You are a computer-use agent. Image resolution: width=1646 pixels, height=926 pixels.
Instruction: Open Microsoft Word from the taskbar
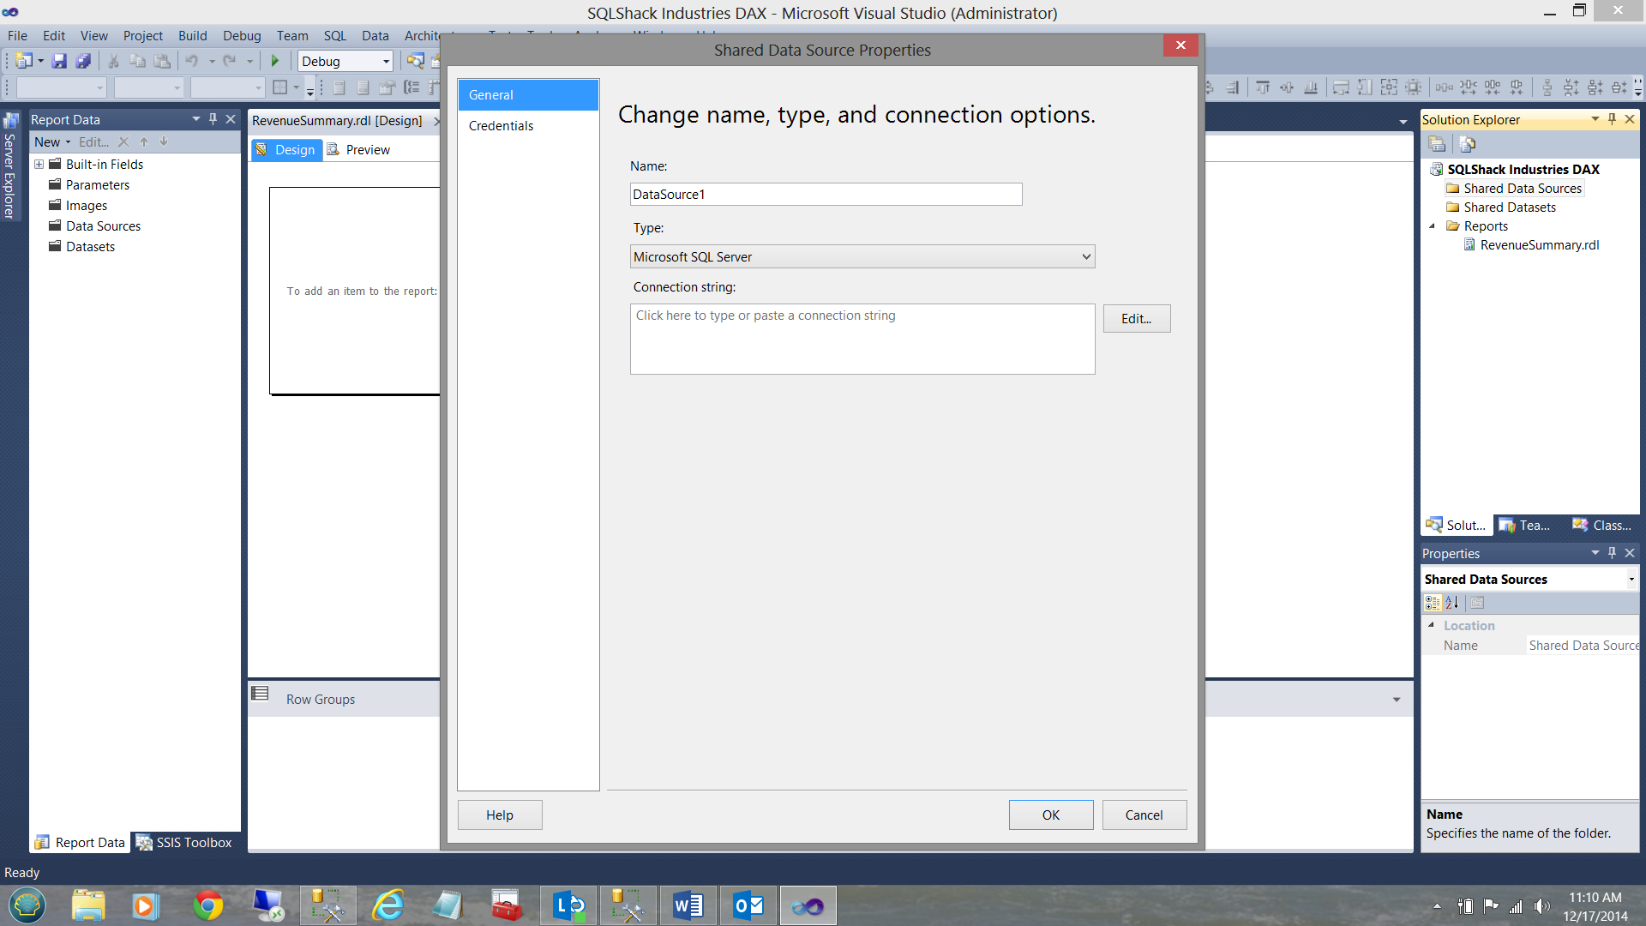pyautogui.click(x=688, y=905)
